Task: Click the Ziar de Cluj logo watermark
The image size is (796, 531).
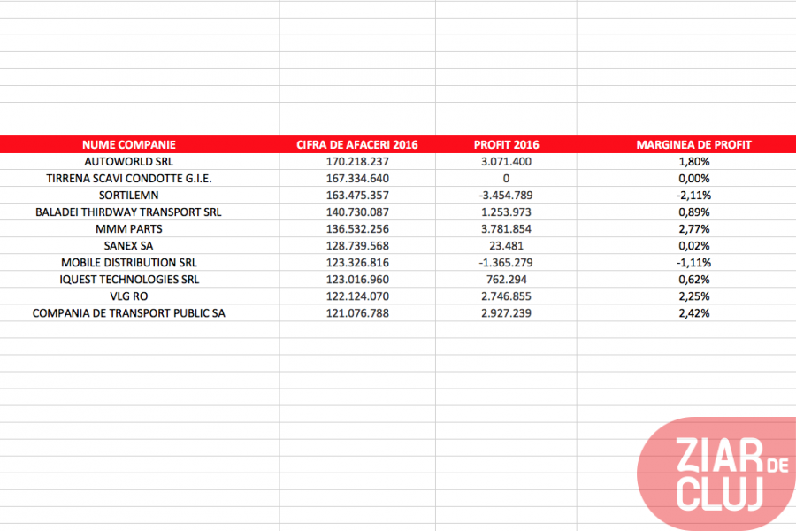Action: coord(715,473)
